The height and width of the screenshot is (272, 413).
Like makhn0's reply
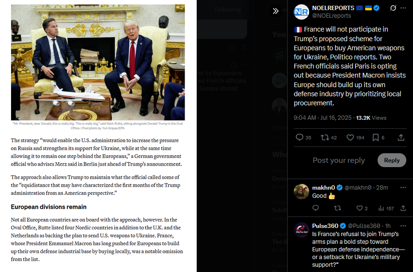pos(362,208)
